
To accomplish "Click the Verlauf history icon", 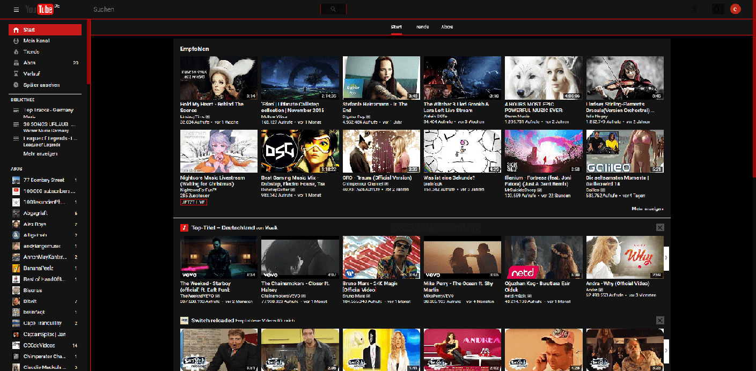I will [16, 74].
